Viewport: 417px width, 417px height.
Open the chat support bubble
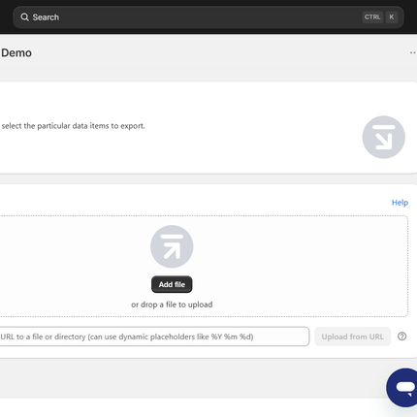[x=402, y=387]
